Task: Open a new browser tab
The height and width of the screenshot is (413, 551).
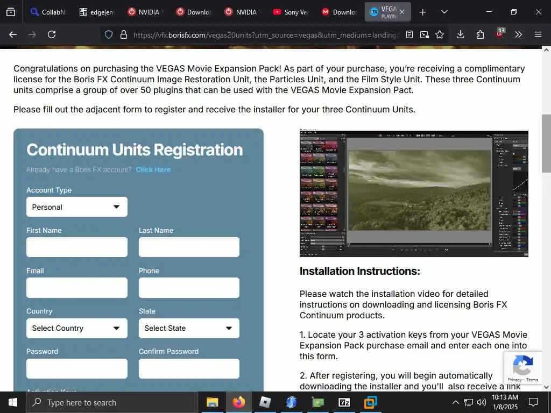Action: click(423, 12)
